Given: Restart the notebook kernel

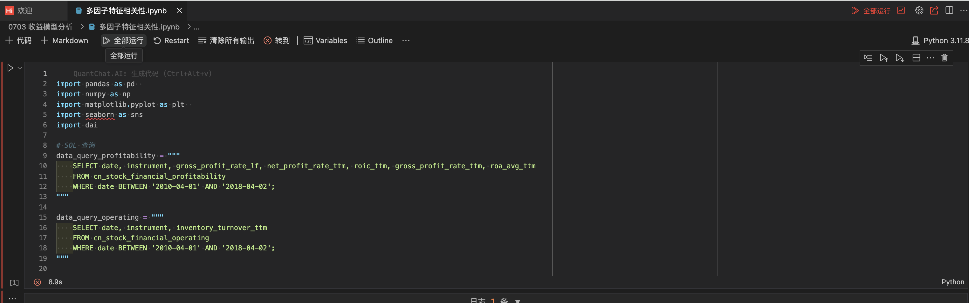Looking at the screenshot, I should coord(171,41).
